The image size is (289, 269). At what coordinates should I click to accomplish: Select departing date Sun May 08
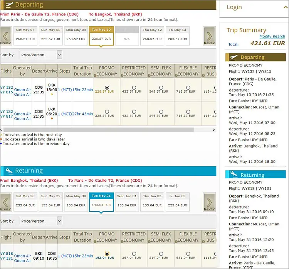click(50, 35)
